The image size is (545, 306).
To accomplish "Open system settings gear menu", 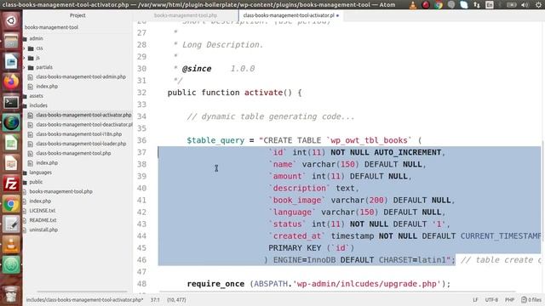I will (538, 5).
